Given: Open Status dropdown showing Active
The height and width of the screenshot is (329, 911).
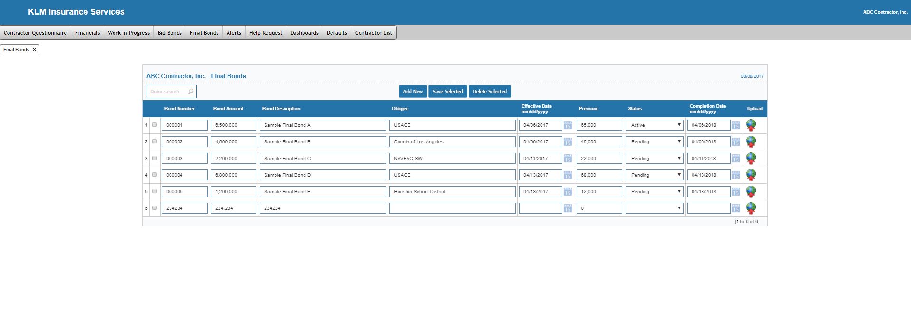Looking at the screenshot, I should [654, 125].
